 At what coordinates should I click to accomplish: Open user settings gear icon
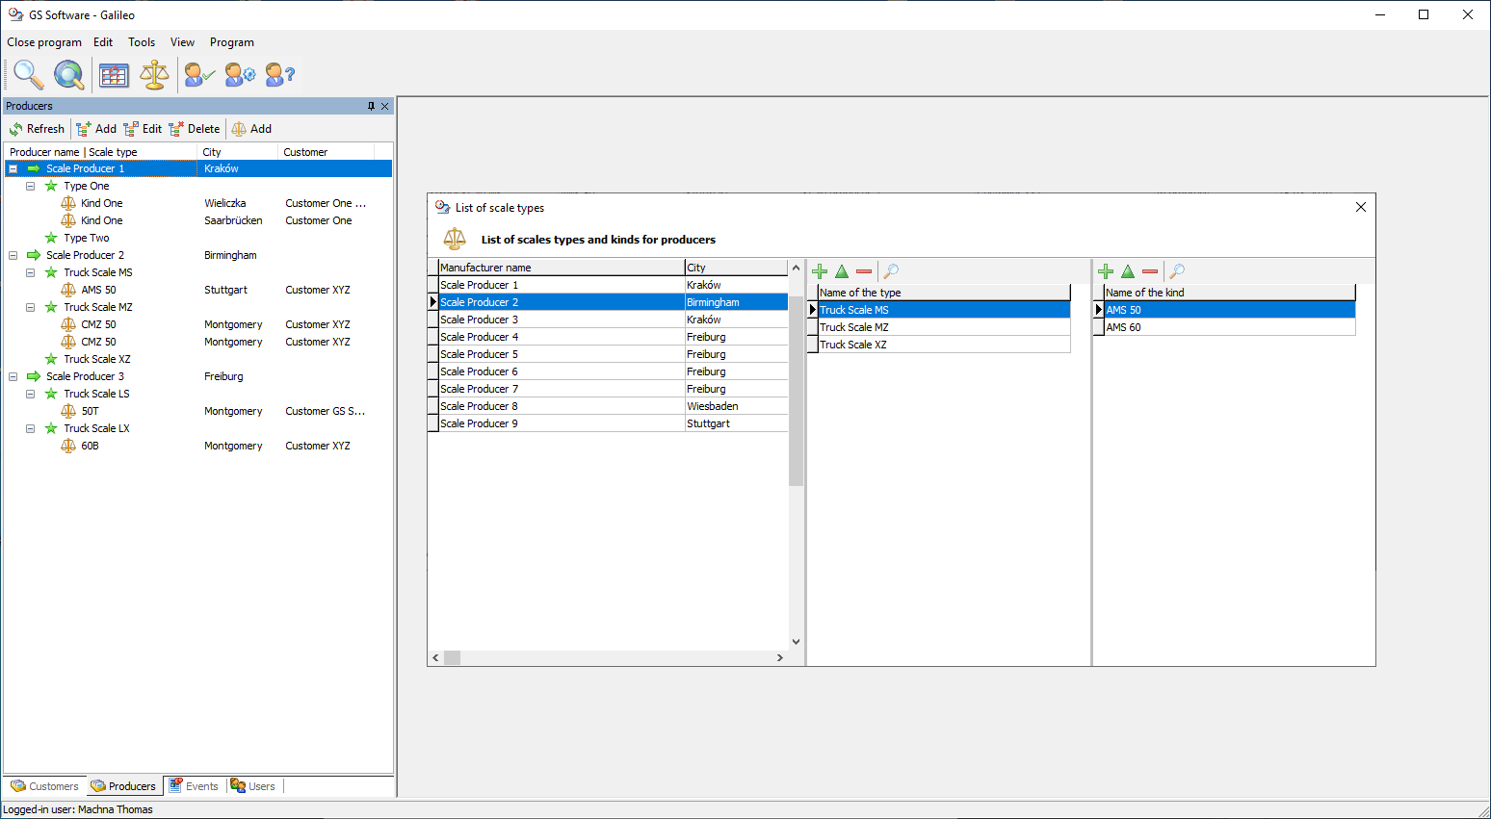pos(240,74)
